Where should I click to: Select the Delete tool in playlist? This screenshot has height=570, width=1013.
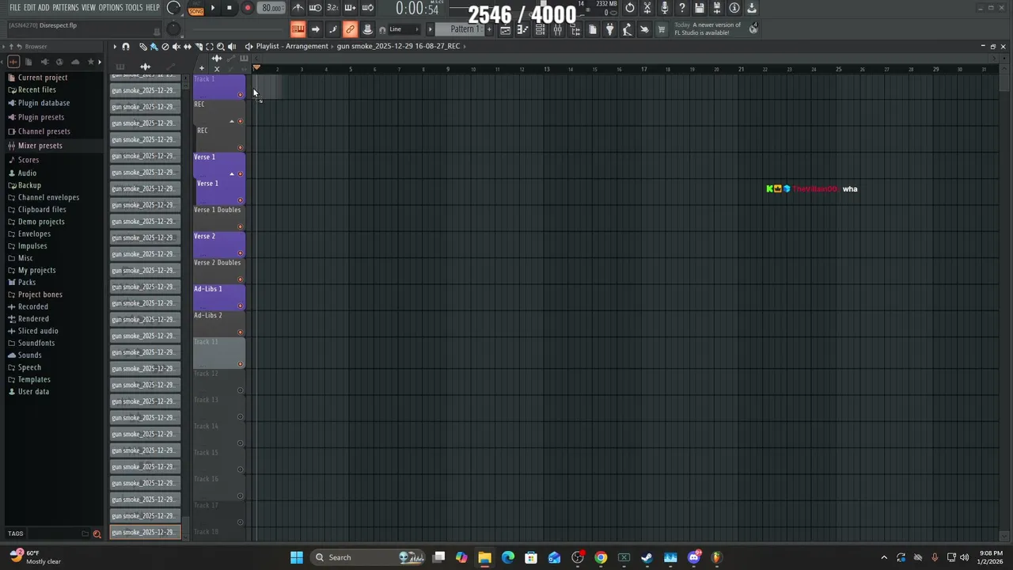point(165,47)
